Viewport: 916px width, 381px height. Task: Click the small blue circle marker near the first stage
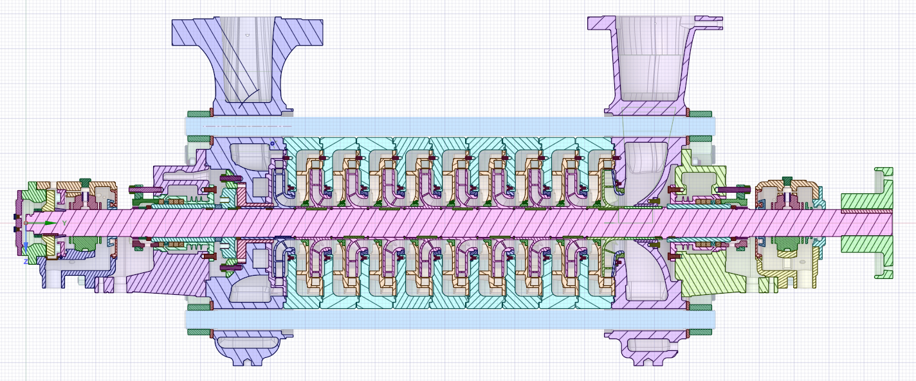272,143
